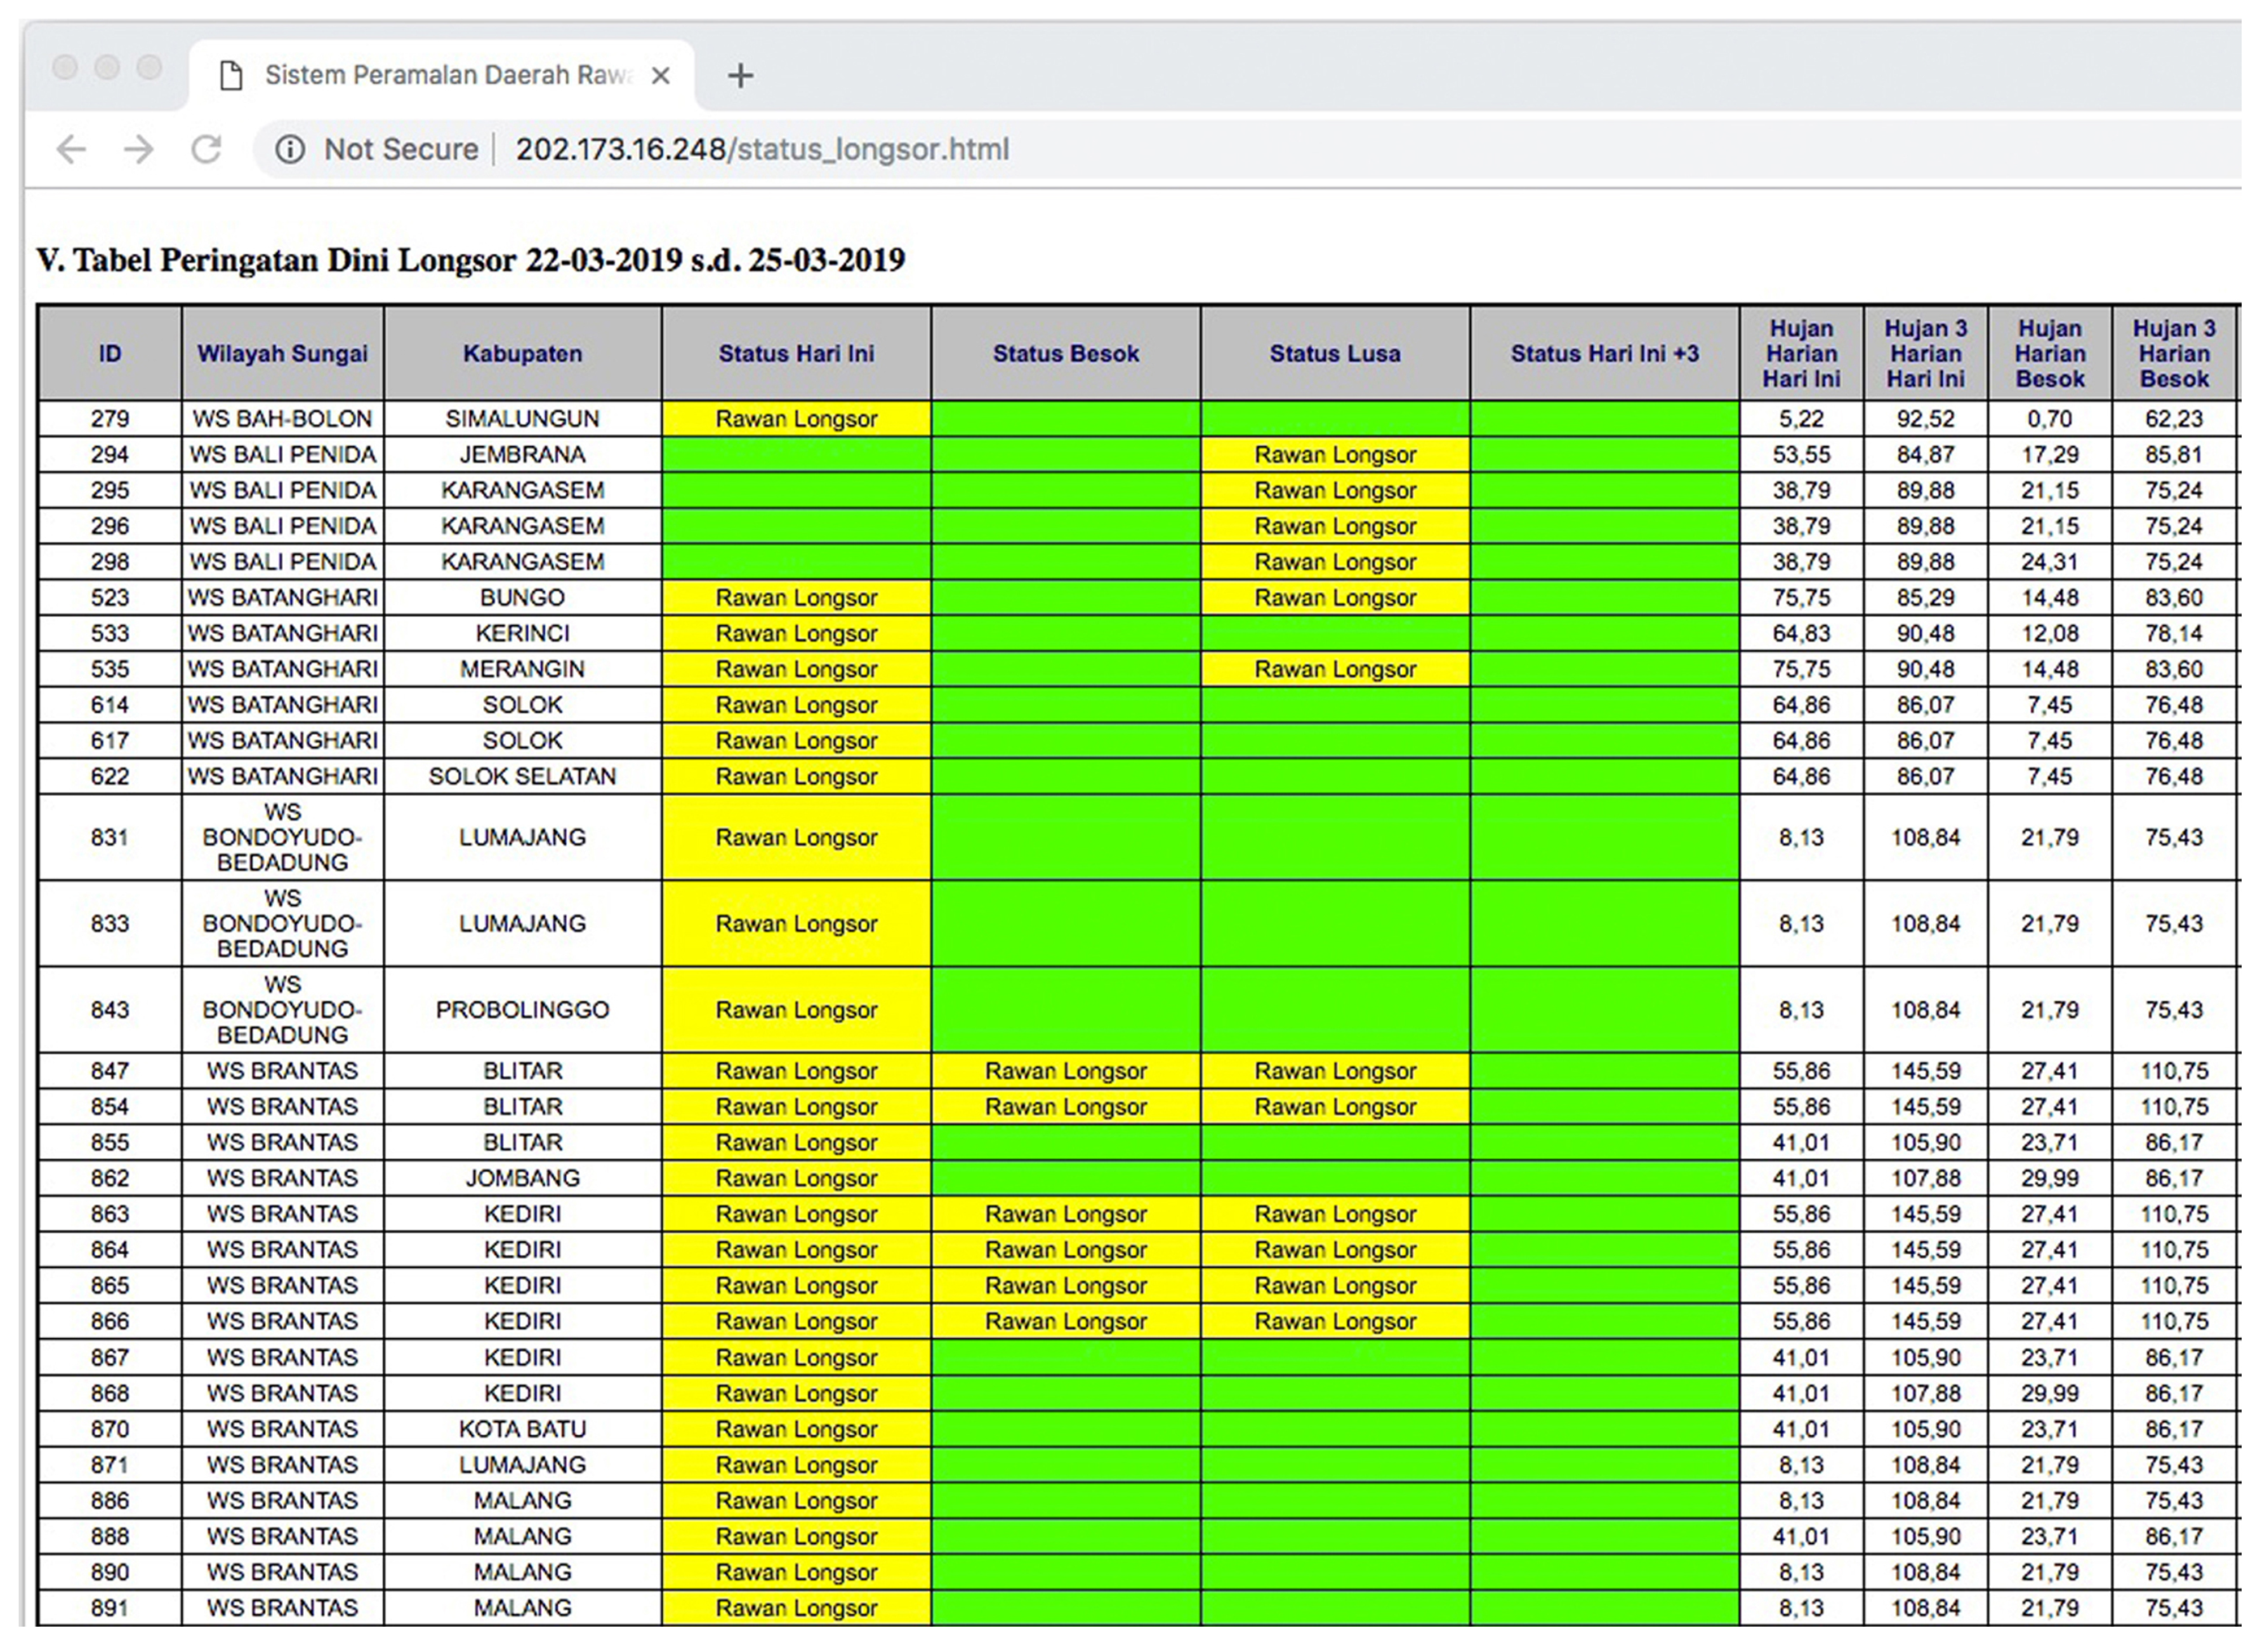This screenshot has height=1652, width=2267.
Task: Click the page document icon on tab
Action: [x=231, y=75]
